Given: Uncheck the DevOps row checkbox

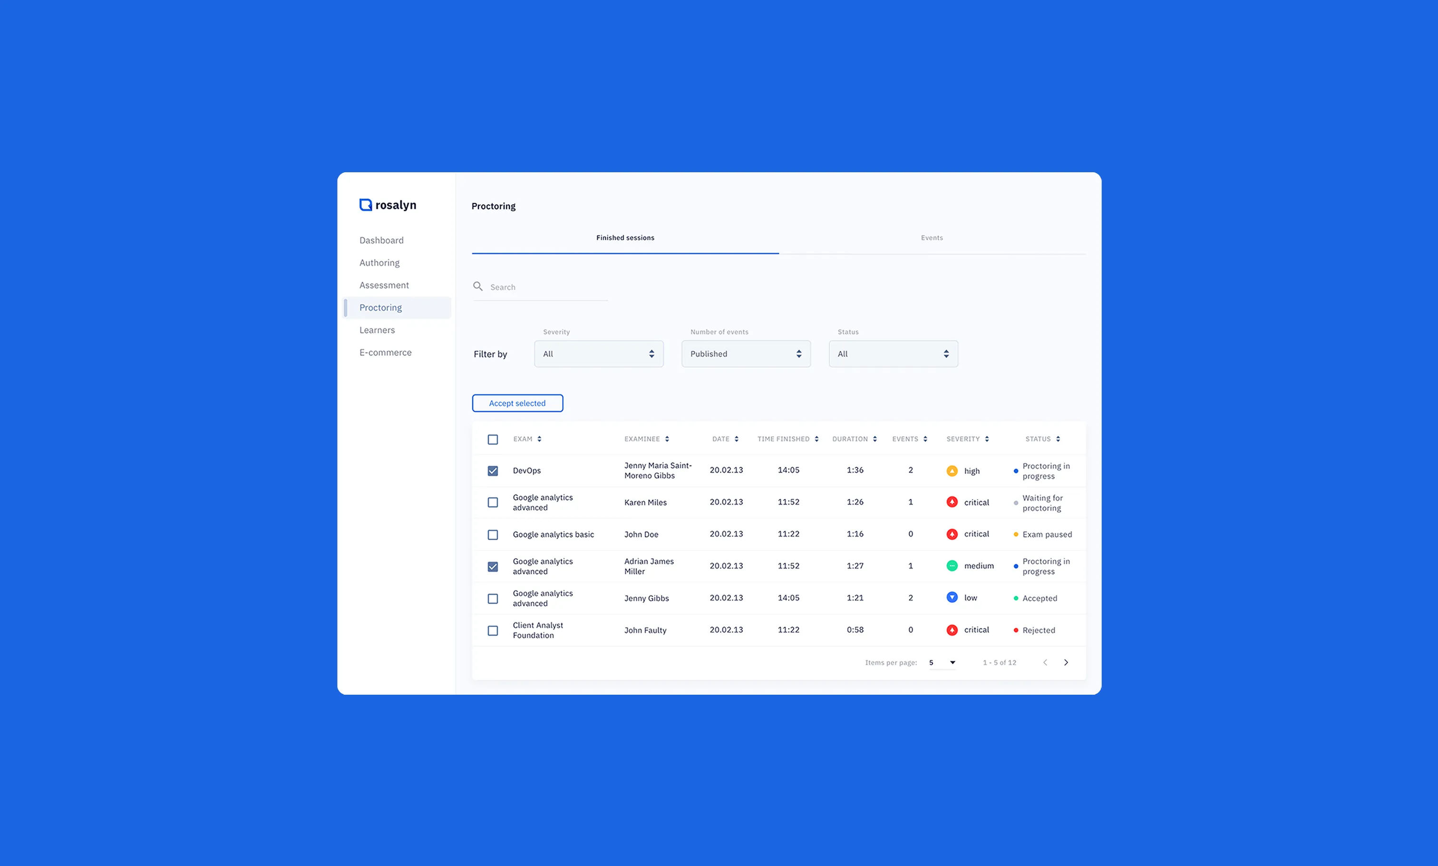Looking at the screenshot, I should (493, 471).
